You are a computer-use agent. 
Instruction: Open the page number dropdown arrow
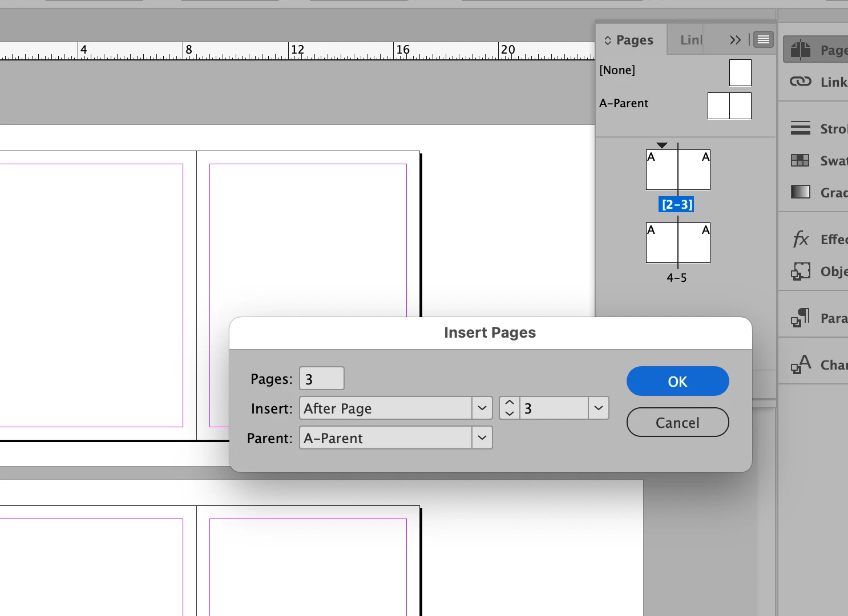[599, 408]
